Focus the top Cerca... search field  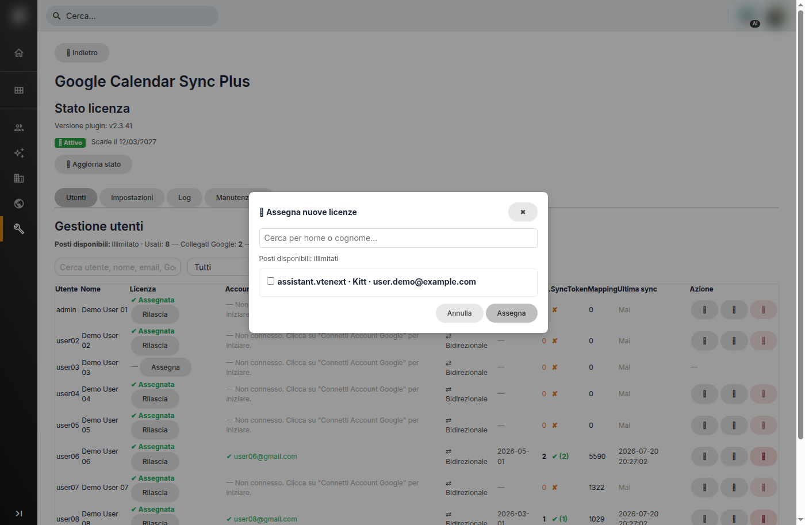coord(132,16)
